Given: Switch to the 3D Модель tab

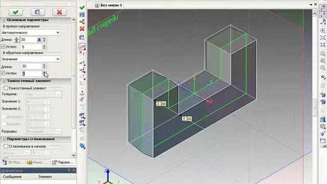Looking at the screenshot, I should tap(13, 162).
